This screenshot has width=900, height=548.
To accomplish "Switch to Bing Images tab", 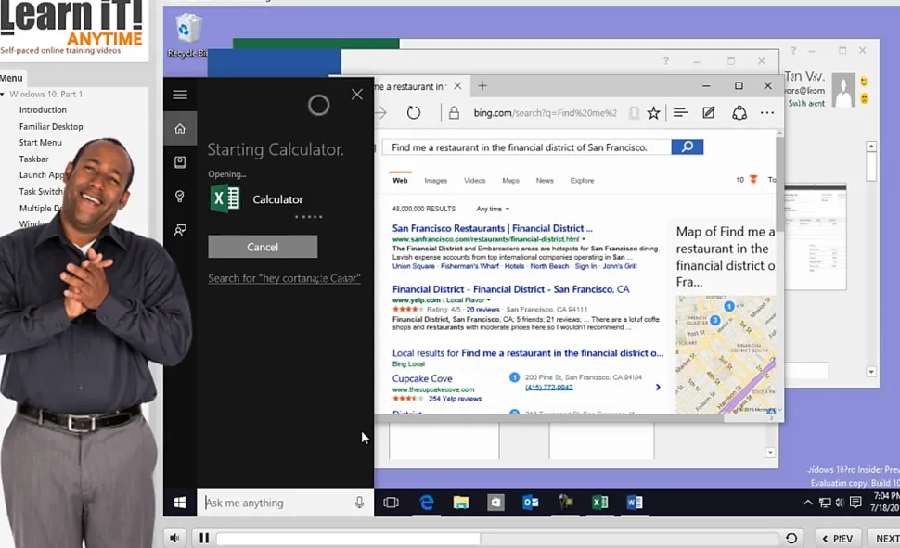I will tap(436, 180).
